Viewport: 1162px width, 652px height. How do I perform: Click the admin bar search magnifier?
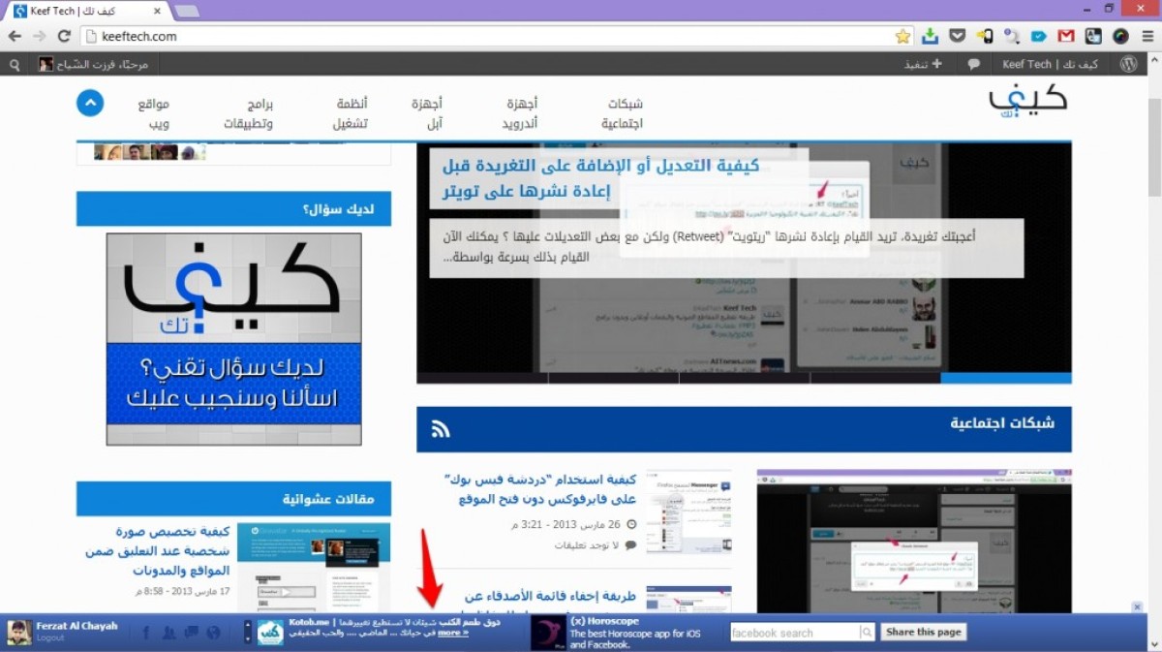click(x=15, y=64)
